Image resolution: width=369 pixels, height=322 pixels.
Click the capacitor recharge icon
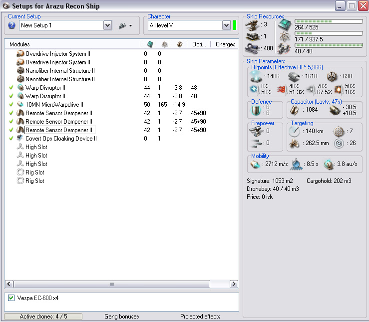(x=335, y=110)
